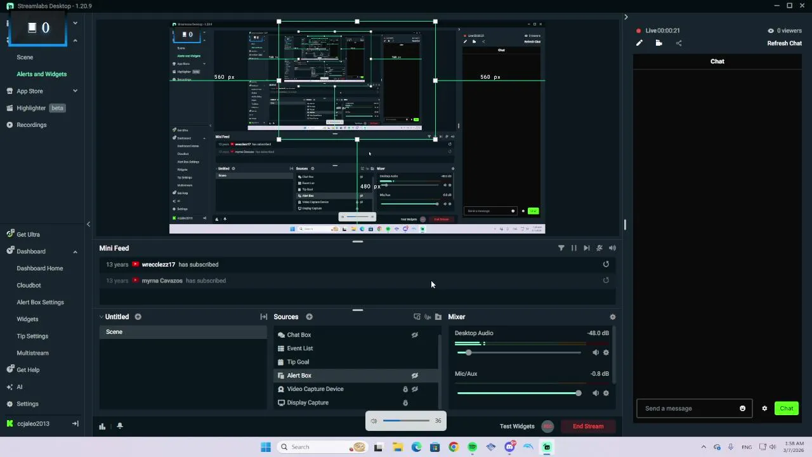
Task: Click the green Chat send button
Action: click(787, 408)
